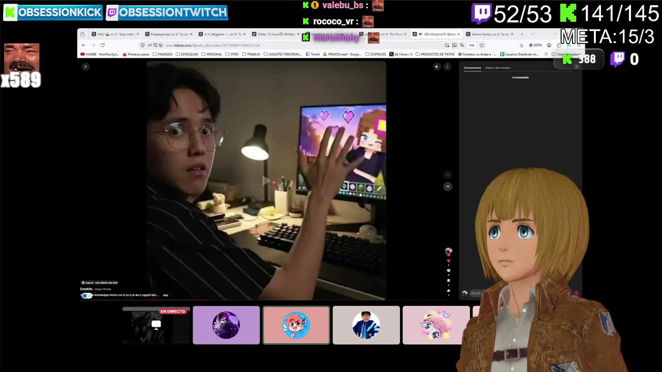The image size is (662, 372).
Task: Go to the next TikTok video
Action: (448, 187)
